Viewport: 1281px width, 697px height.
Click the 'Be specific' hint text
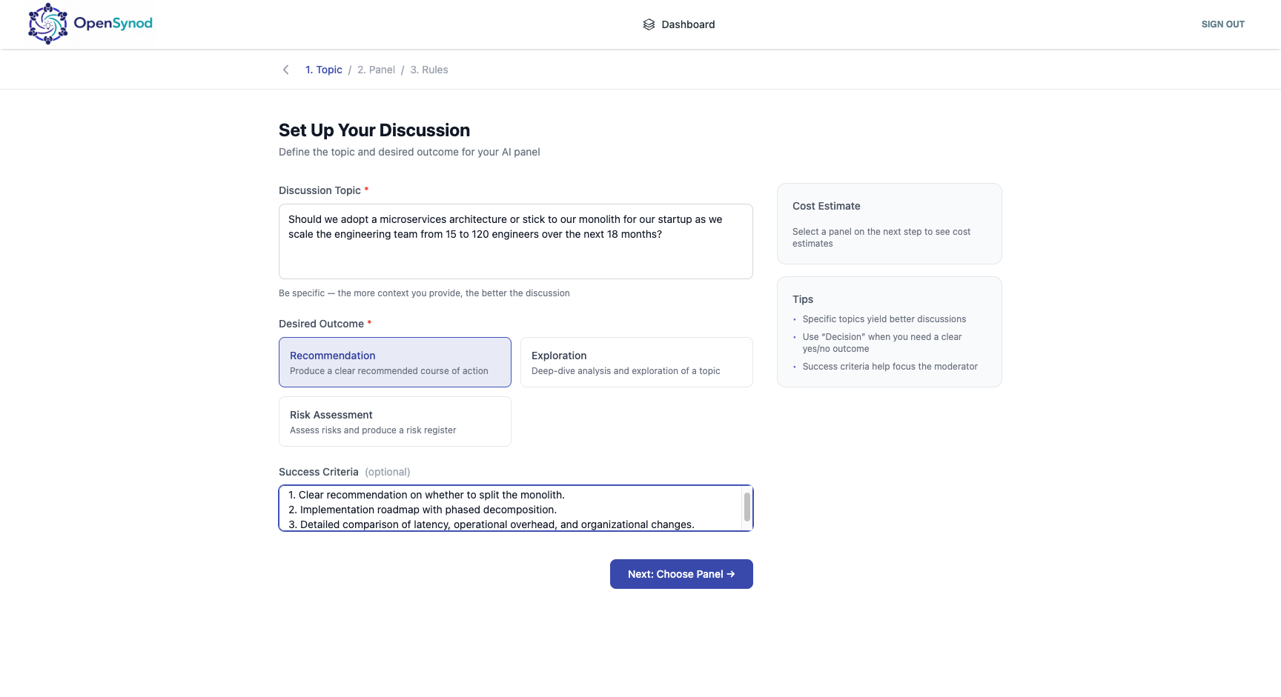coord(424,293)
